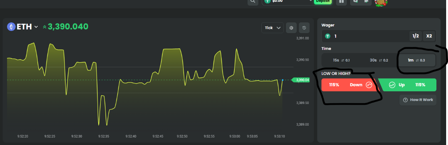This screenshot has width=448, height=145.
Task: Open the notifications bell icon
Action: point(367,1)
